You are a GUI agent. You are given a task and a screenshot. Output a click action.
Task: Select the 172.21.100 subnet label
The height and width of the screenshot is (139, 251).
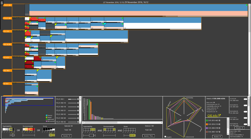[x=7, y=18]
